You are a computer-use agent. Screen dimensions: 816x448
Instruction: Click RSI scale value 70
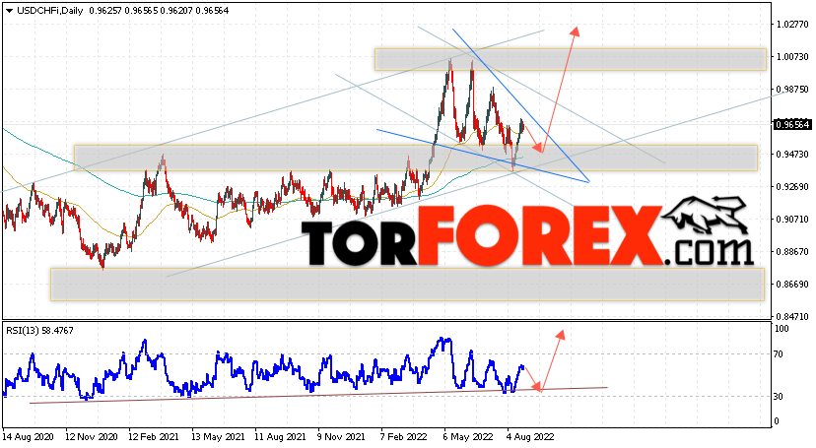(x=780, y=354)
